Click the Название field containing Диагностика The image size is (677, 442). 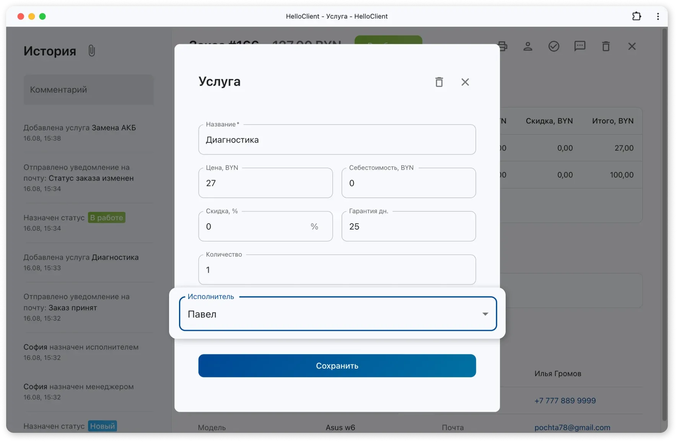(337, 140)
